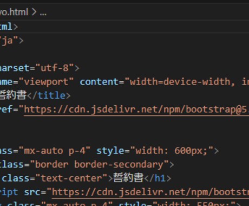249x206 pixels.
Task: Click the "border border-secondary" class value
Action: [99, 165]
